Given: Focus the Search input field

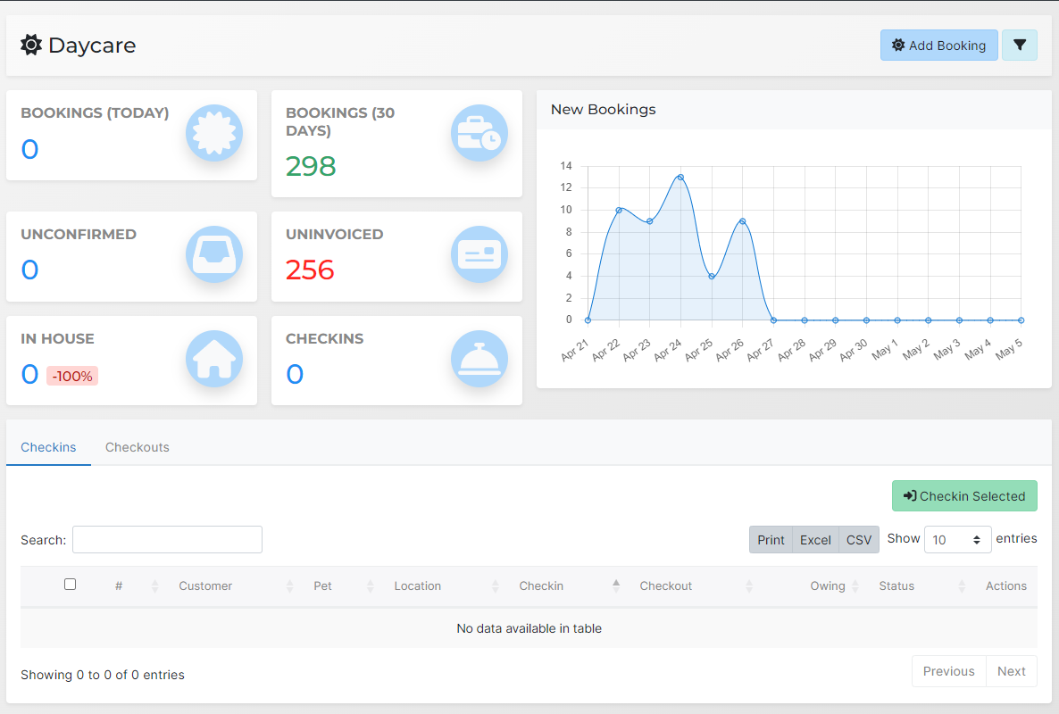Looking at the screenshot, I should click(167, 540).
